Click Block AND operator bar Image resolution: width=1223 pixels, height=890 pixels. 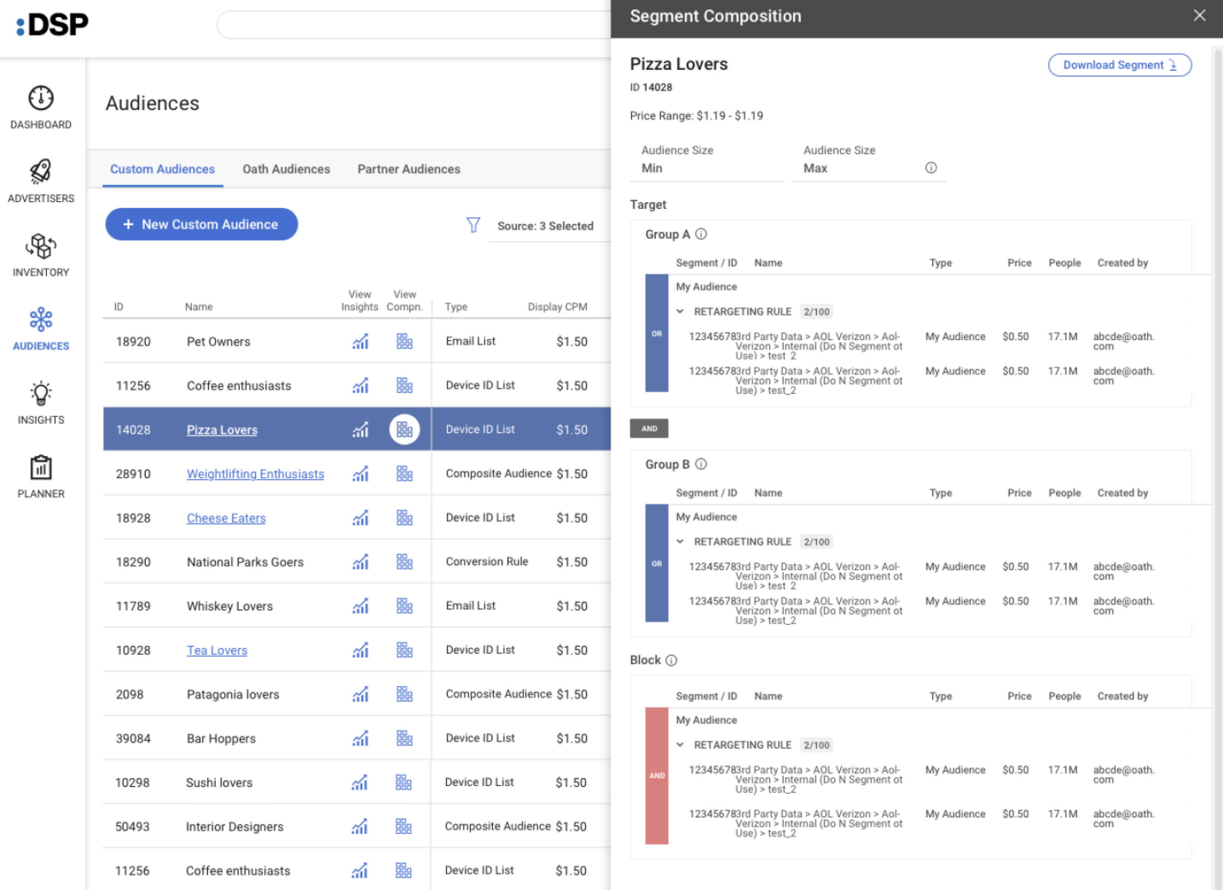657,776
